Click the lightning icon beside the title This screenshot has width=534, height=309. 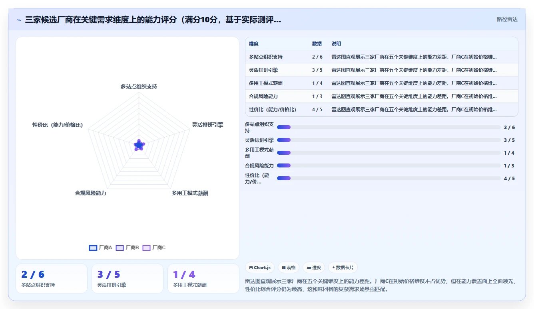pyautogui.click(x=19, y=20)
